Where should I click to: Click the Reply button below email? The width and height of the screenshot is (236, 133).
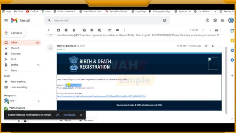pyautogui.click(x=65, y=120)
